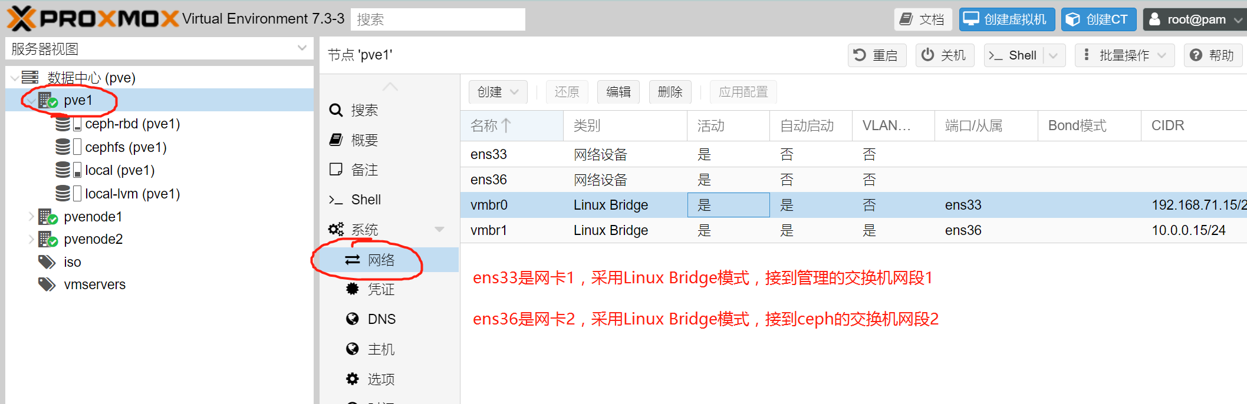Expand the pvenode1 tree item
Image resolution: width=1247 pixels, height=404 pixels.
[x=31, y=216]
